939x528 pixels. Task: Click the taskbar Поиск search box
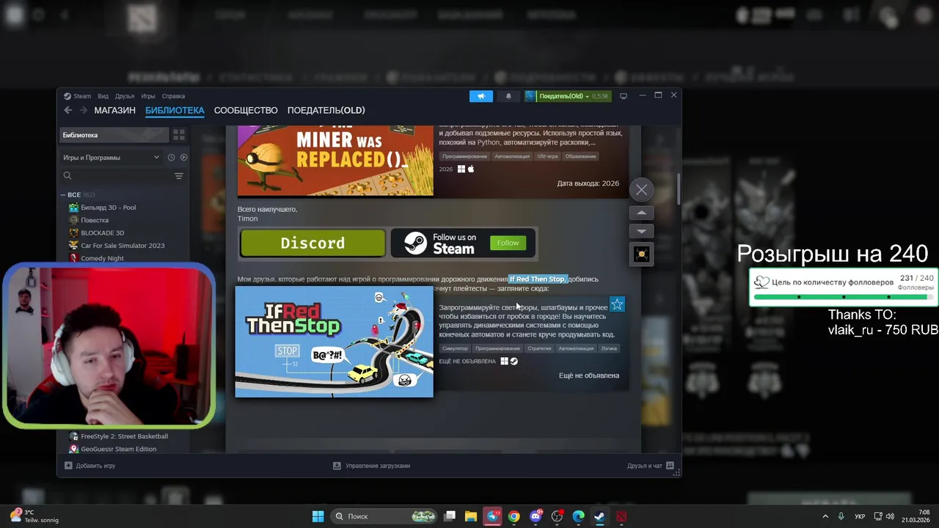(384, 516)
